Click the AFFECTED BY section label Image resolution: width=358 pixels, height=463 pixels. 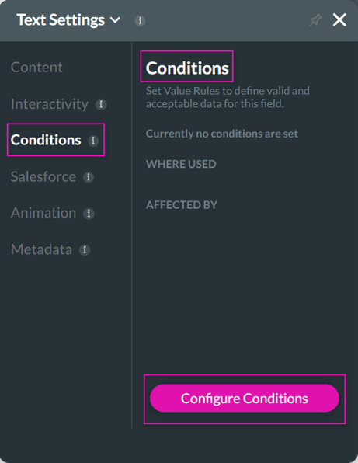(182, 205)
